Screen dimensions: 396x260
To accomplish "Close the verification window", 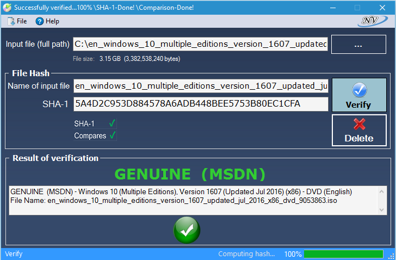I will (382, 8).
